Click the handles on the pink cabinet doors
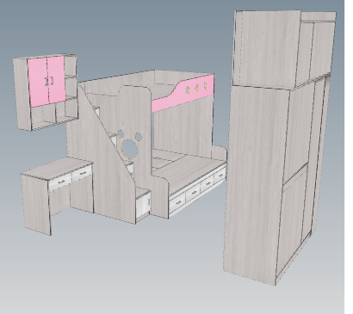The image size is (353, 314). click(x=49, y=81)
